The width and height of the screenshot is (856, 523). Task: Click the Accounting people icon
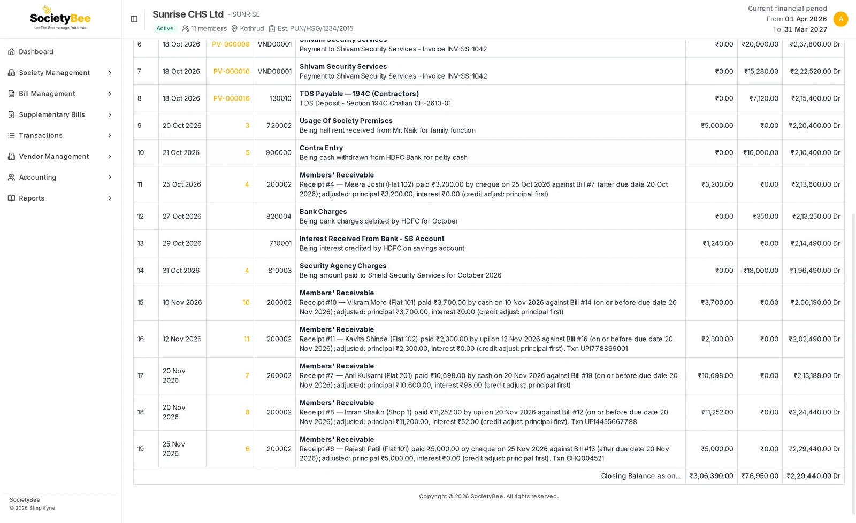11,177
